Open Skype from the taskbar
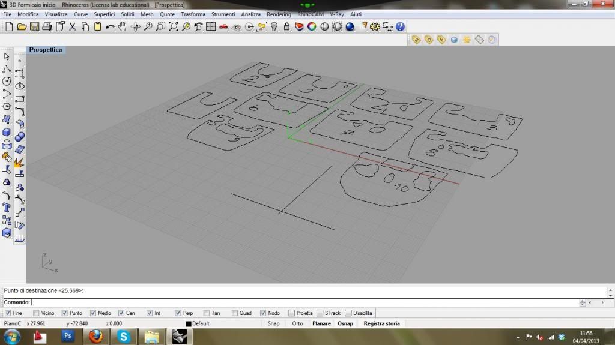615x345 pixels. (124, 337)
